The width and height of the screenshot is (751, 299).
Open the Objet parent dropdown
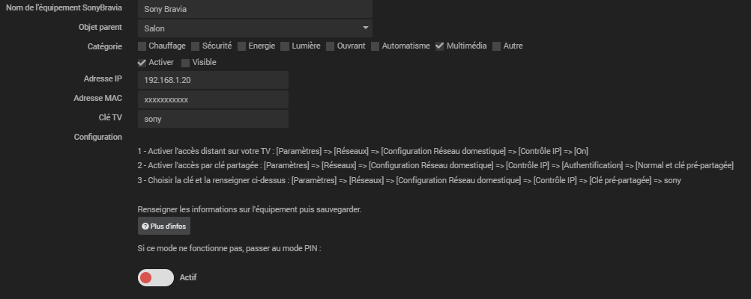coord(255,28)
